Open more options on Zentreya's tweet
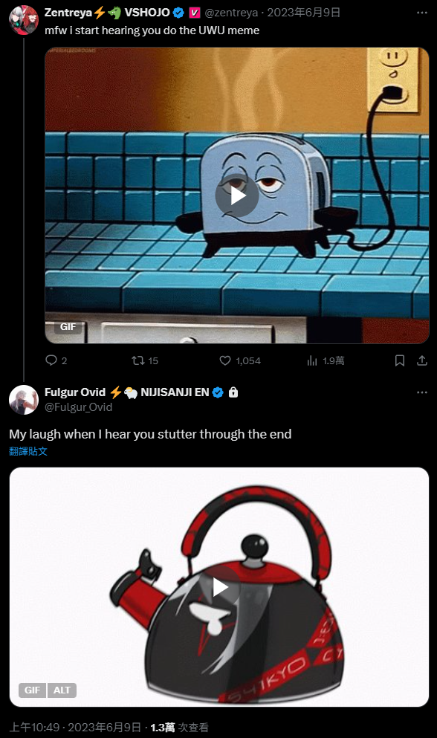 [422, 12]
